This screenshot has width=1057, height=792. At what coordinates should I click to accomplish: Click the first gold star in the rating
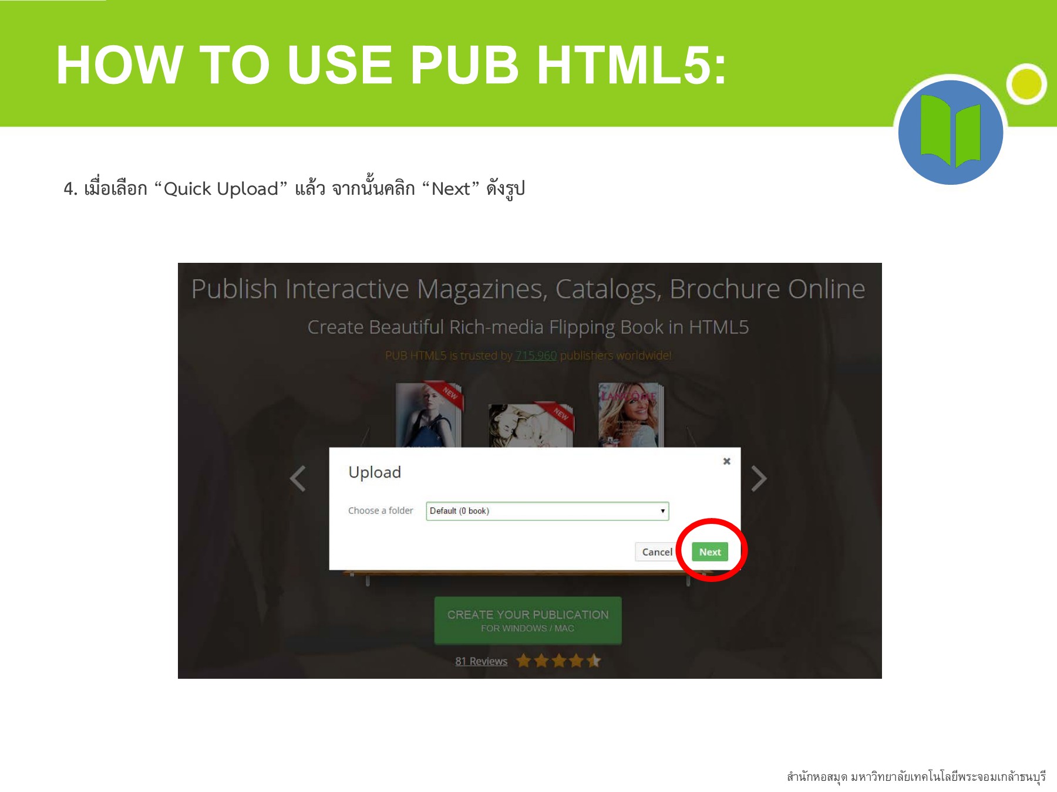[x=524, y=660]
